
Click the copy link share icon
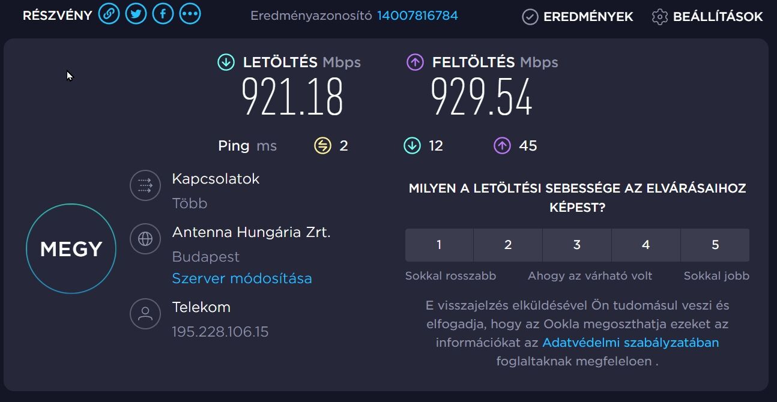coord(109,14)
